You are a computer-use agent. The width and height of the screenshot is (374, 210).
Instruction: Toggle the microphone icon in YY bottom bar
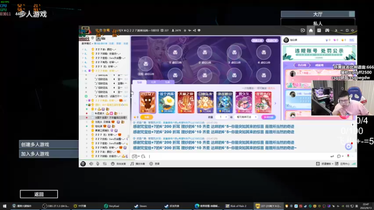click(98, 164)
